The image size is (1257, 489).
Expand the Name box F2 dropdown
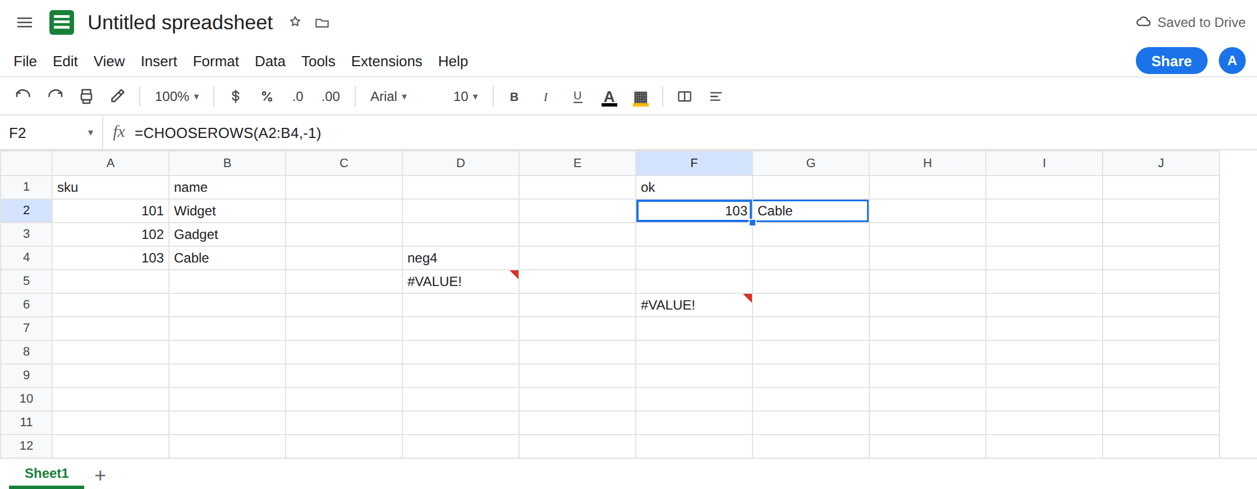pos(90,133)
